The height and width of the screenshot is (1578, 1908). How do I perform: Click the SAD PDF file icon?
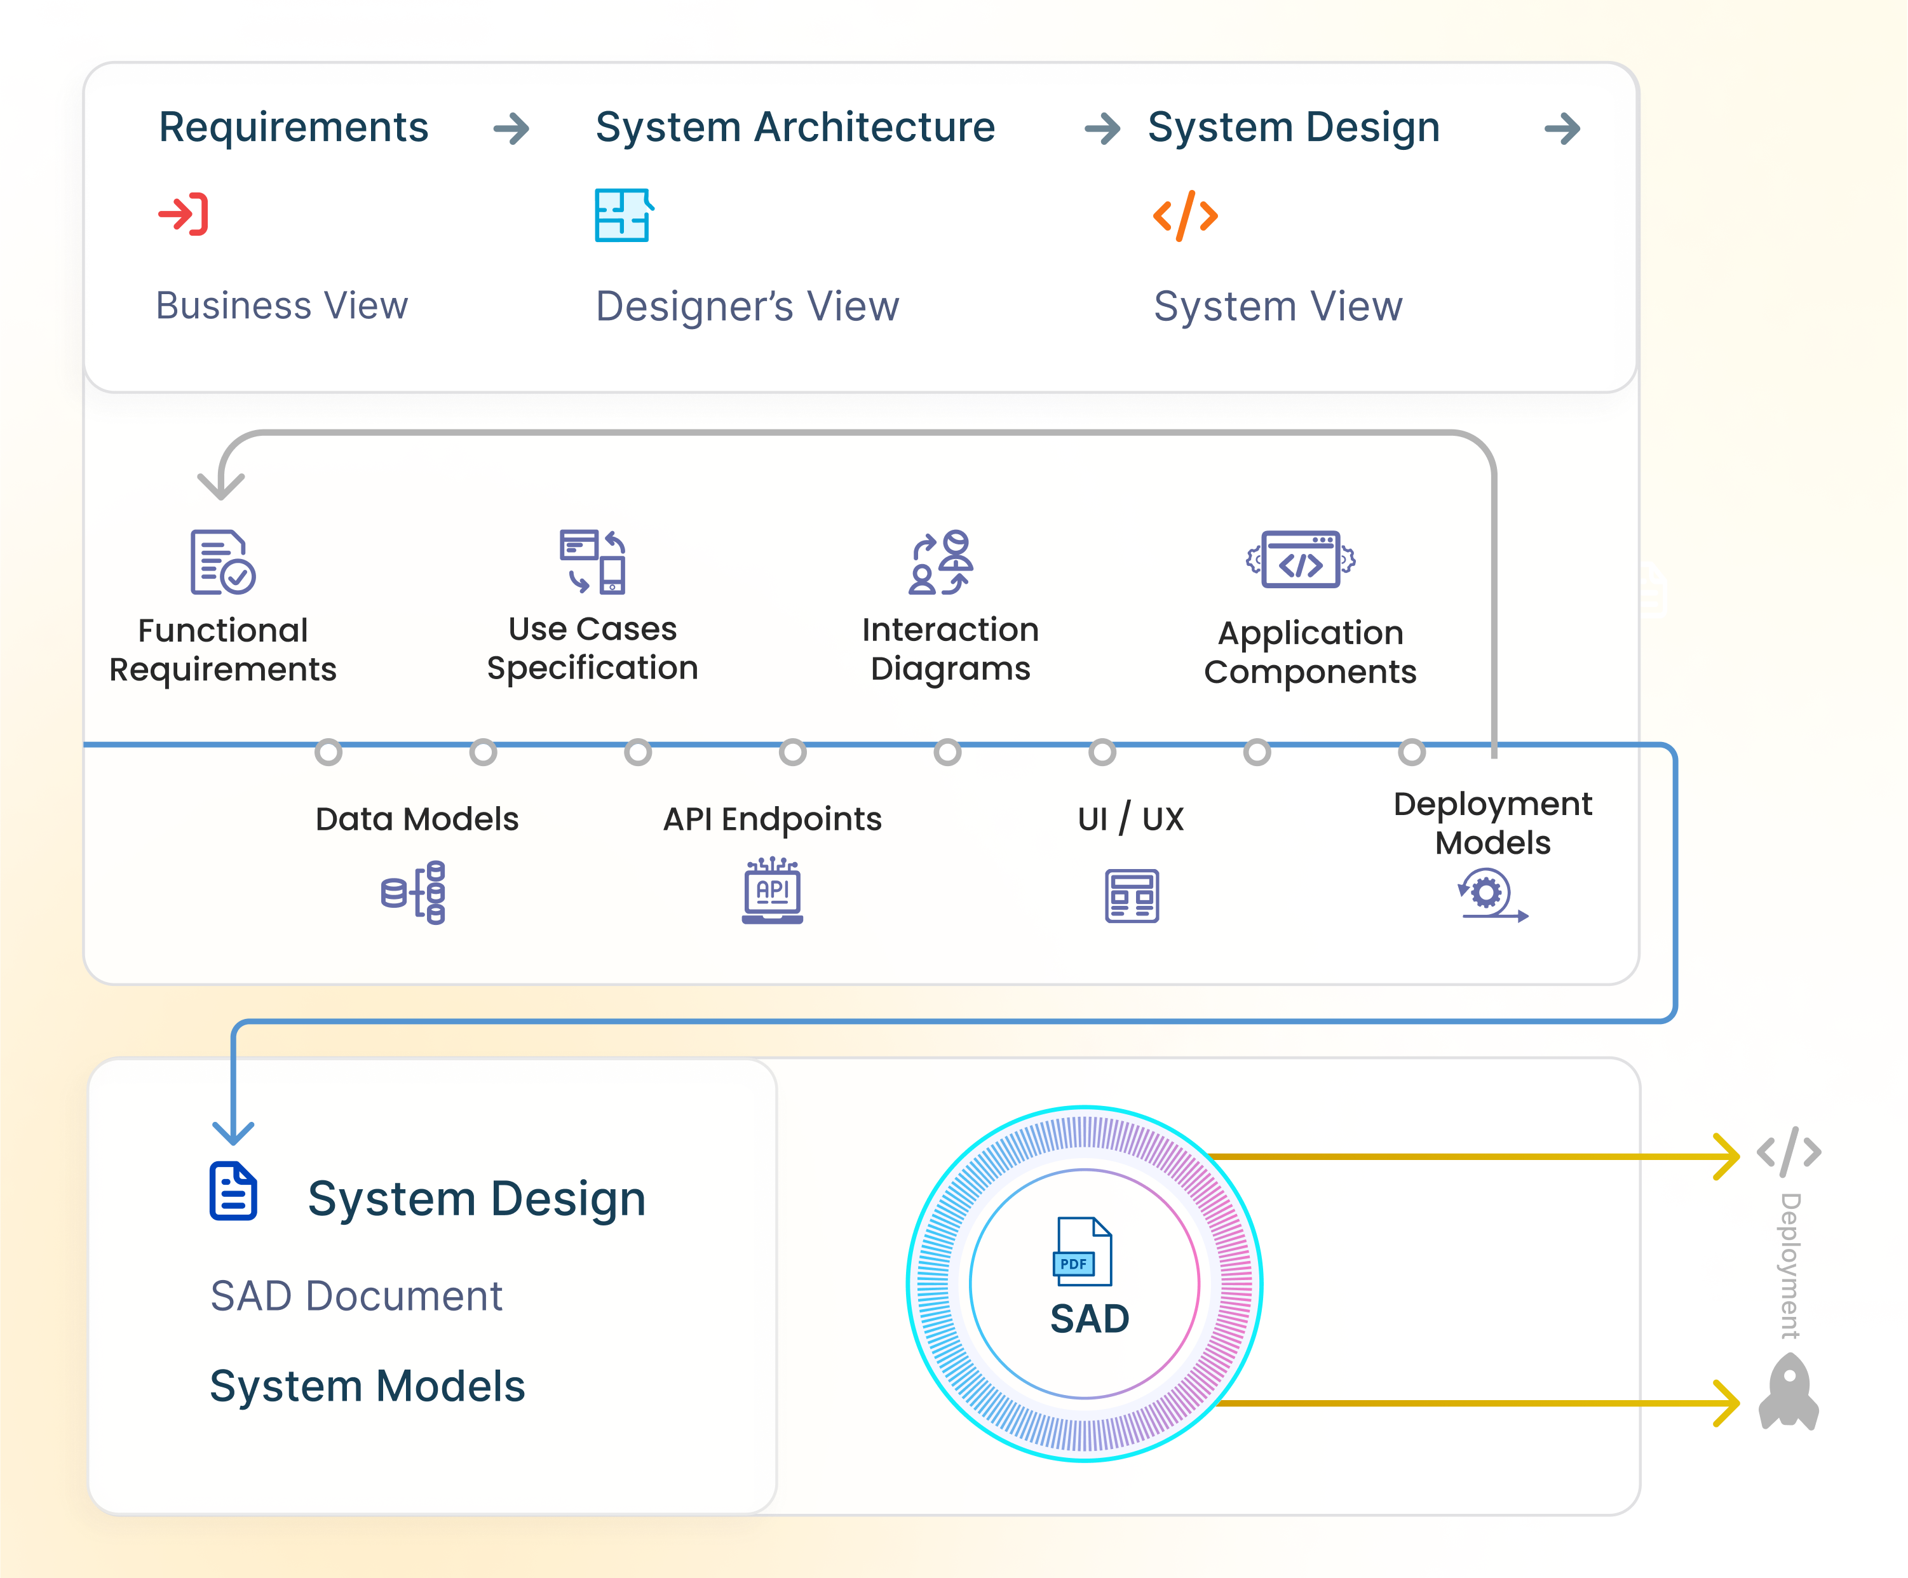1082,1251
